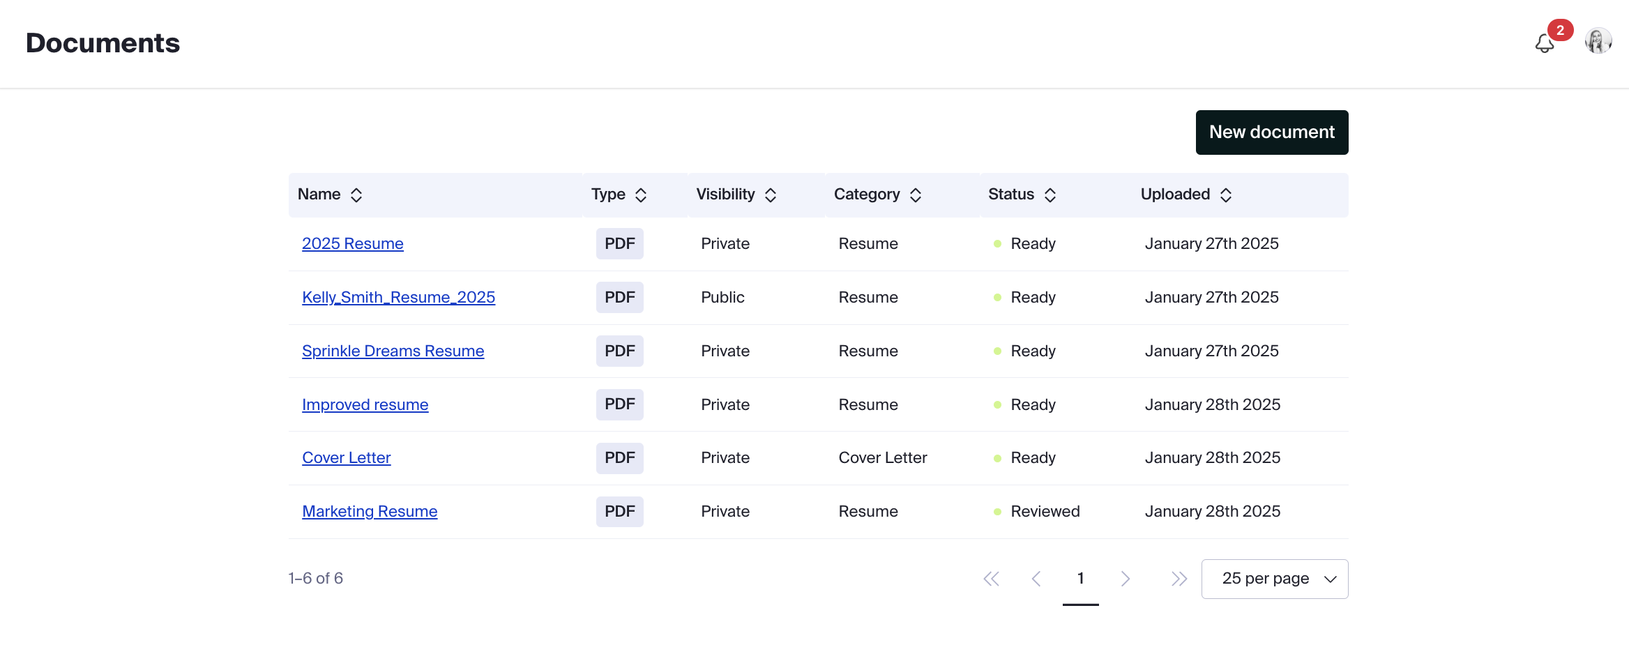1629x668 pixels.
Task: Open the Sprinkle Dreams Resume link
Action: coord(393,351)
